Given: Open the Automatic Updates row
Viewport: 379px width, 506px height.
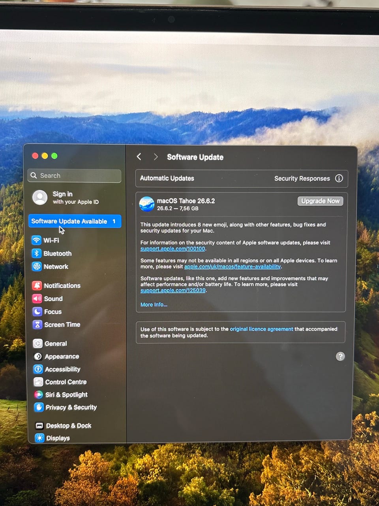Looking at the screenshot, I should [242, 178].
